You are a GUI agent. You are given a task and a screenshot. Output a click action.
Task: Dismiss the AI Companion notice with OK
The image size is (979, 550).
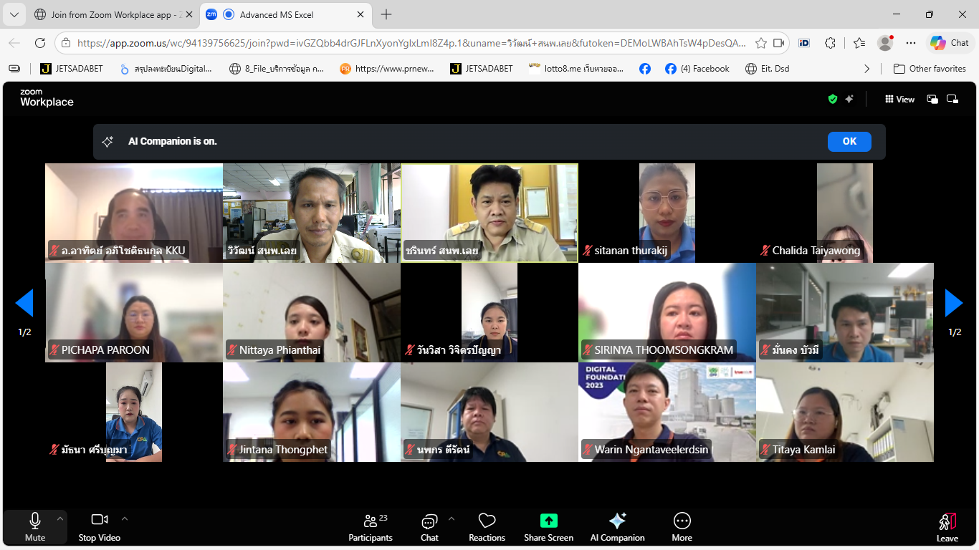(849, 142)
